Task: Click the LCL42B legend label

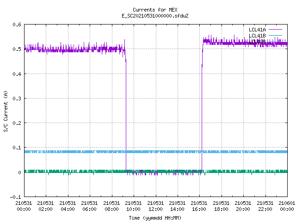Action: pyautogui.click(x=257, y=42)
